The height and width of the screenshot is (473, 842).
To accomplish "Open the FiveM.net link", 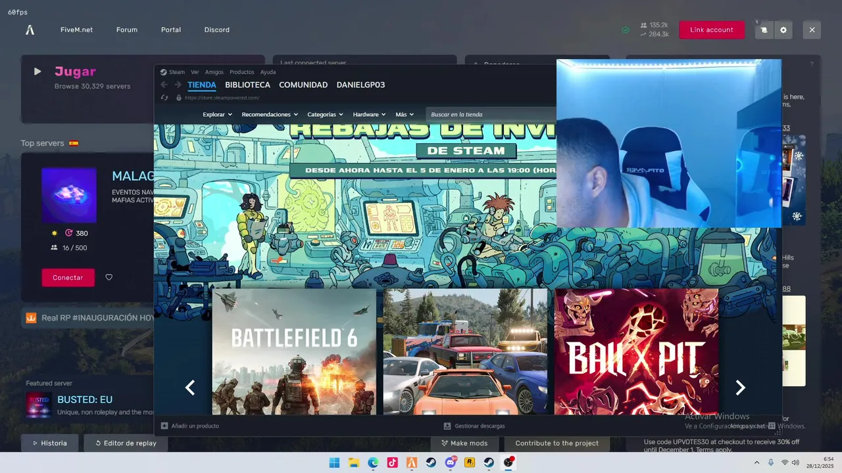I will pyautogui.click(x=76, y=30).
